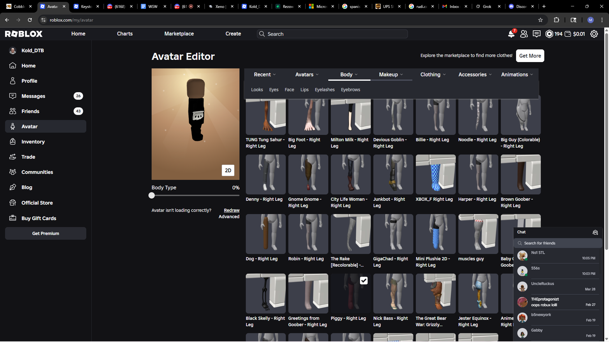Viewport: 609px width, 342px height.
Task: Open the Create navigation link
Action: pos(233,34)
